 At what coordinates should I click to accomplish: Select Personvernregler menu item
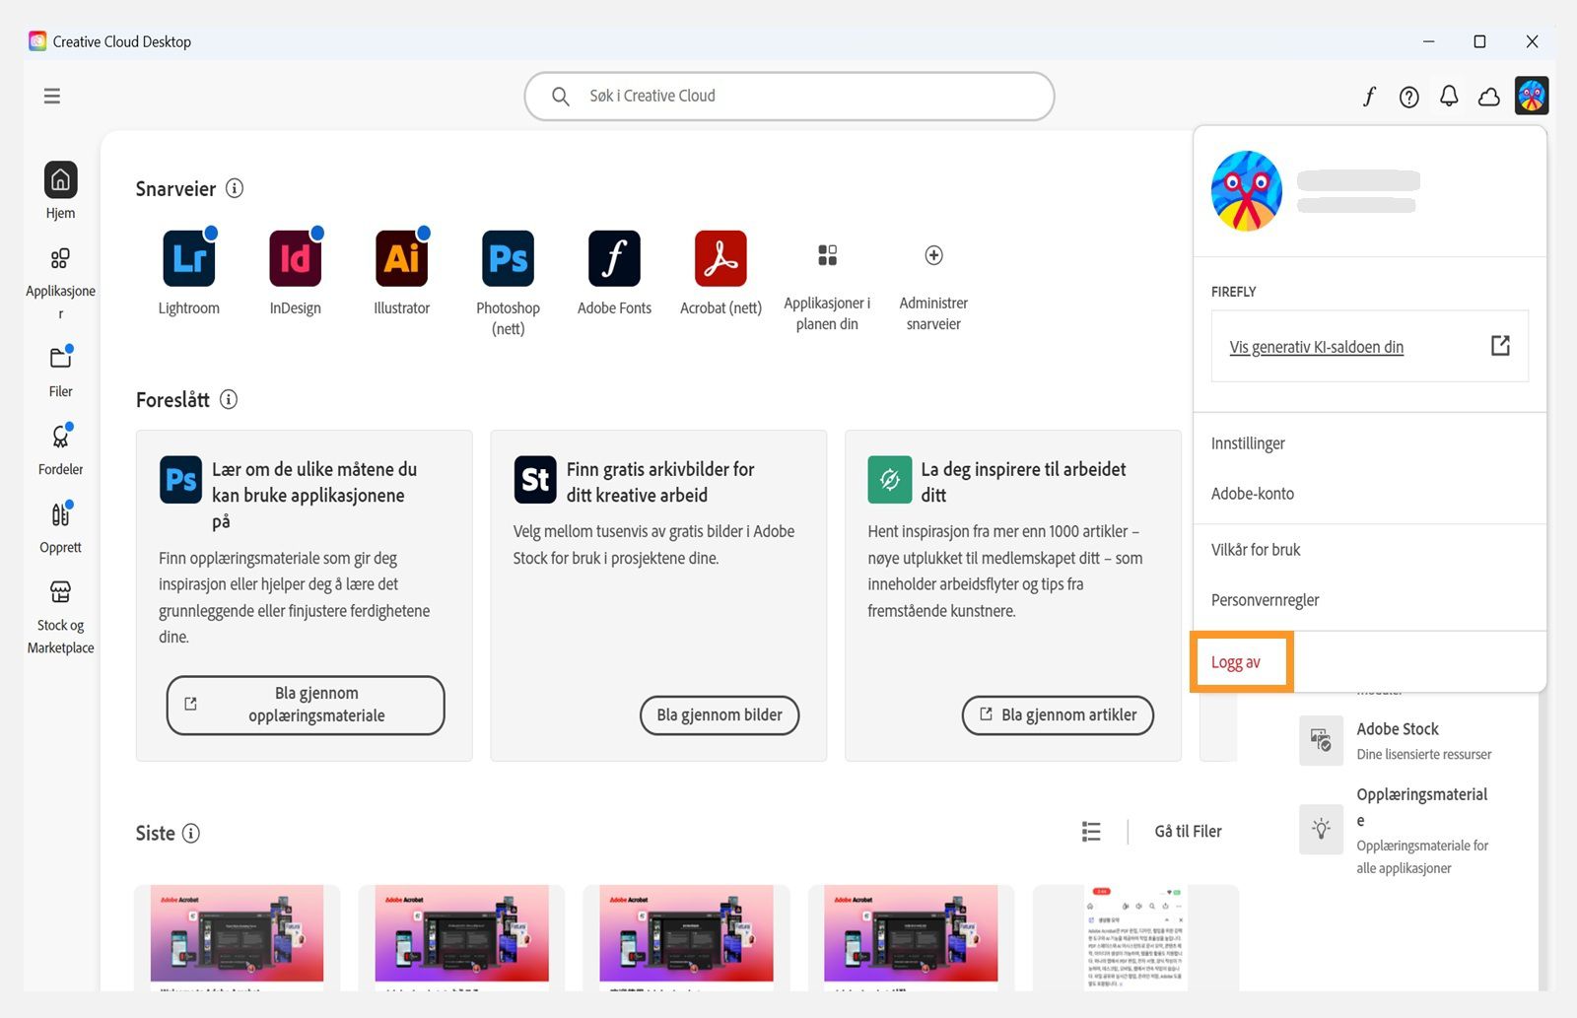[1265, 600]
